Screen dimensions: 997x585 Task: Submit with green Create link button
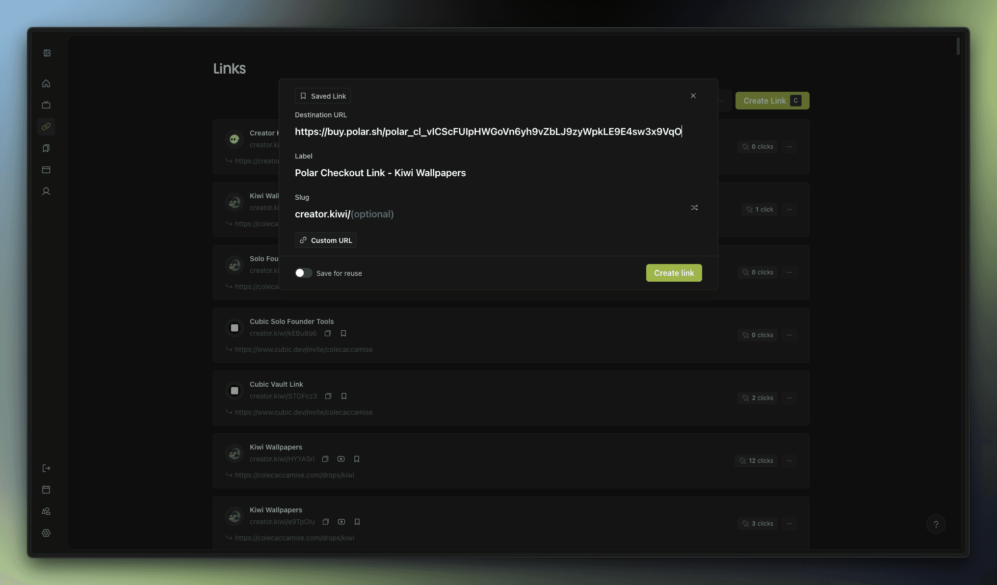point(674,273)
